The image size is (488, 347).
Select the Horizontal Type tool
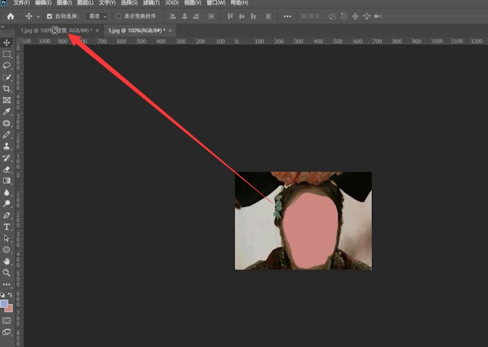[7, 227]
